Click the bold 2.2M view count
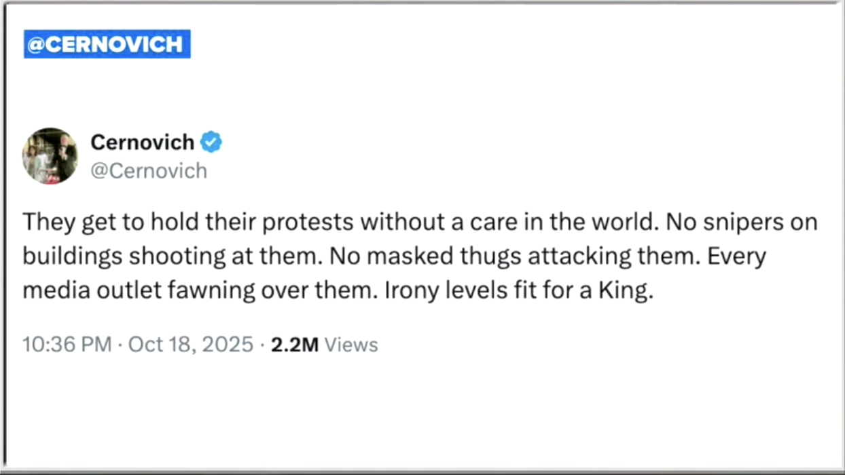Image resolution: width=845 pixels, height=475 pixels. tap(294, 345)
